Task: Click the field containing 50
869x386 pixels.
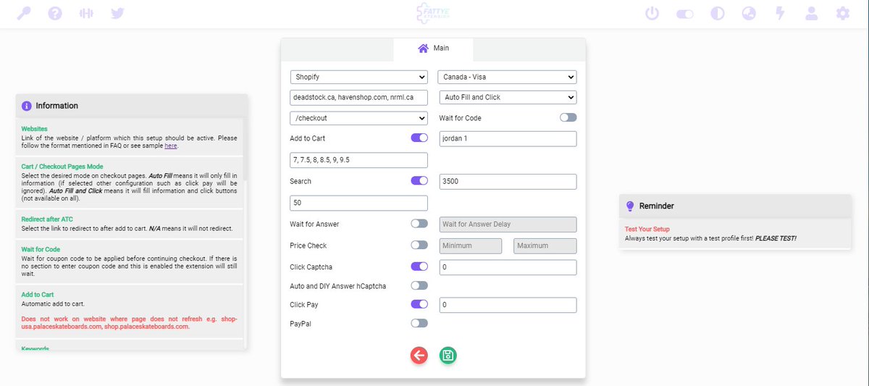Action: 358,203
